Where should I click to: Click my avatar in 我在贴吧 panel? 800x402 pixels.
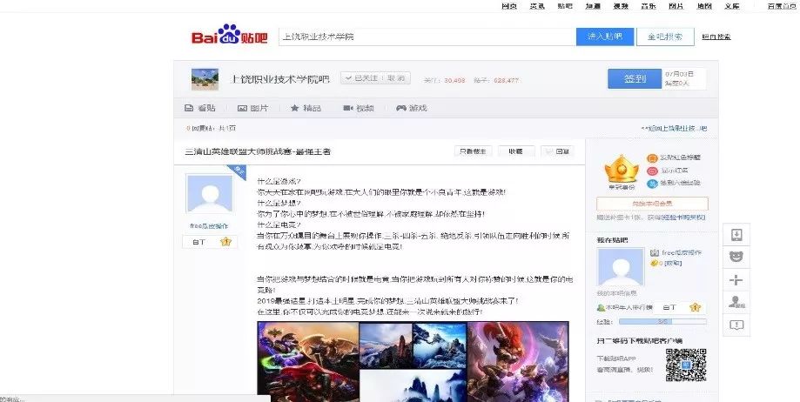pos(621,267)
